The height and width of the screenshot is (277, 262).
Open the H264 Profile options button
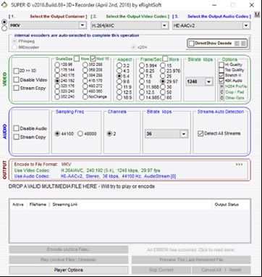tap(221, 86)
